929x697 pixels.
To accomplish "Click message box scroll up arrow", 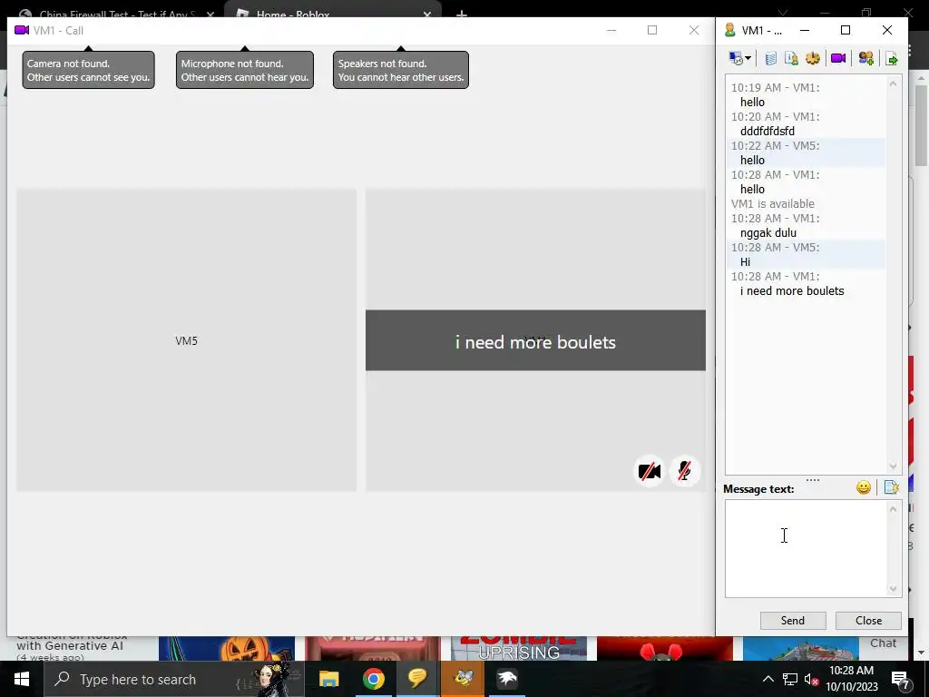I will coord(893,509).
